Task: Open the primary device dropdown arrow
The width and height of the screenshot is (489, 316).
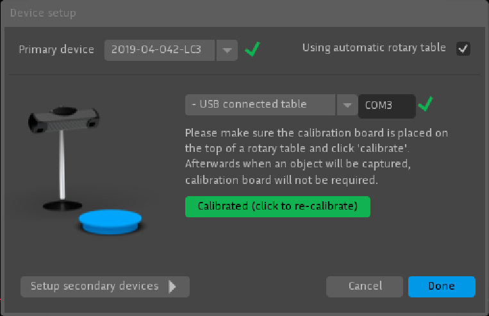Action: point(228,50)
